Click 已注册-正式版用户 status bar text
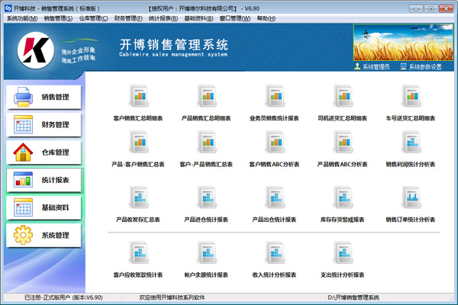 (x=63, y=297)
